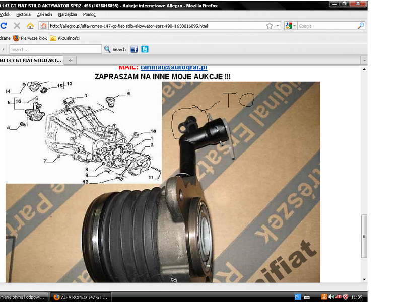Click the orange tray icon left of the speaker

point(324,297)
